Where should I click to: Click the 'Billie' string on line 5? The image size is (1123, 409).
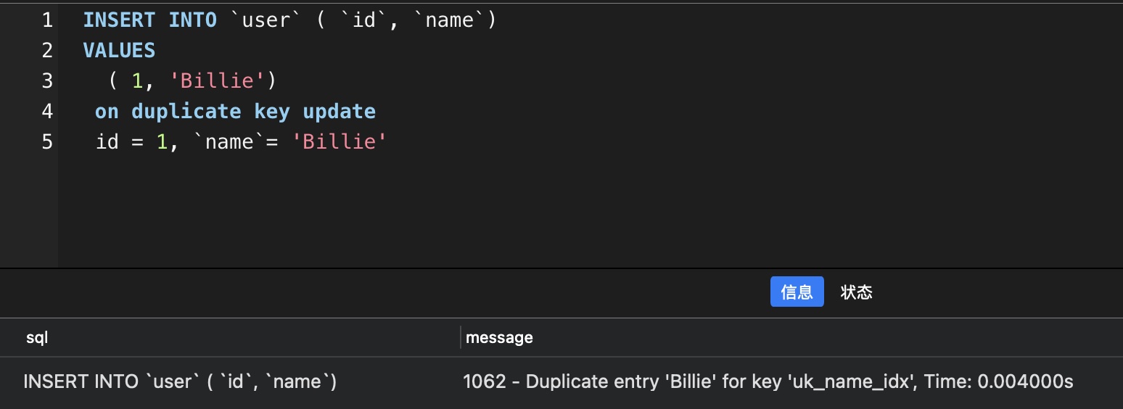pos(338,141)
